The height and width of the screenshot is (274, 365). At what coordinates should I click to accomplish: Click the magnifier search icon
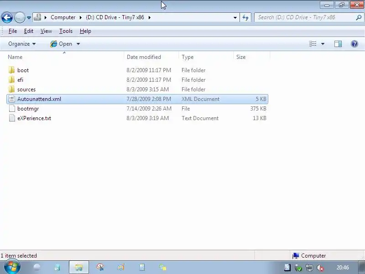359,17
